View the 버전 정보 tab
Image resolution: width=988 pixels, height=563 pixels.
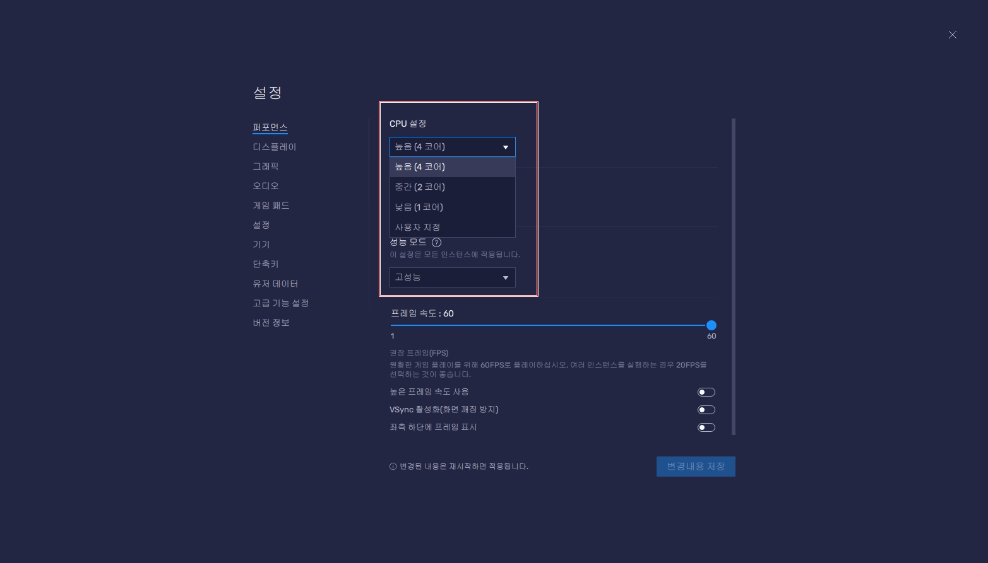[x=271, y=323]
